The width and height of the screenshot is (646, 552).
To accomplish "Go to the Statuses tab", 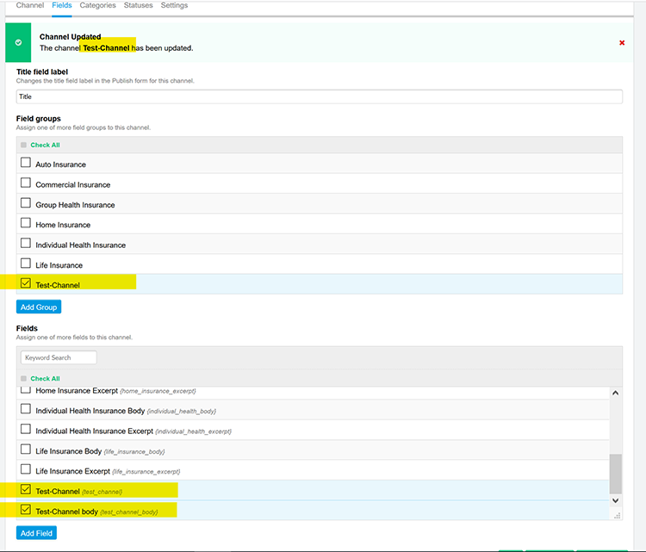I will [138, 5].
